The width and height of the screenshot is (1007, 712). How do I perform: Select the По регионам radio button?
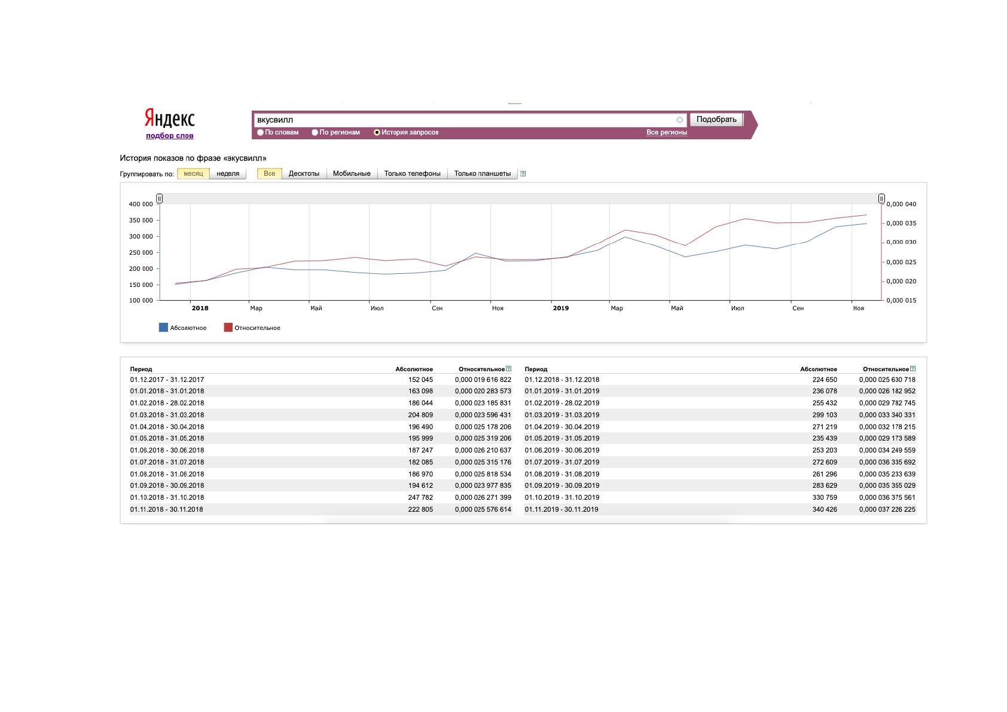315,133
